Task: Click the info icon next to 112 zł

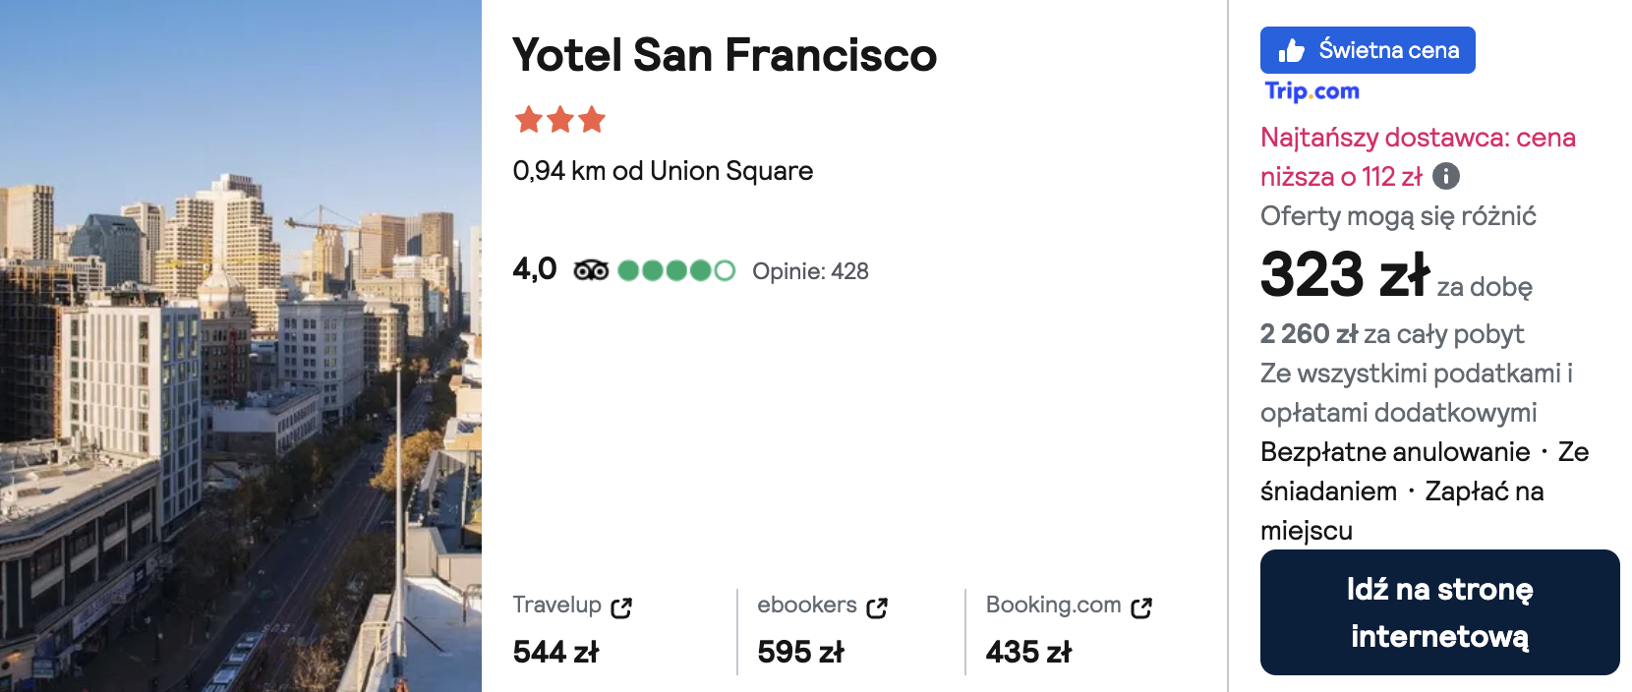Action: coord(1446,176)
